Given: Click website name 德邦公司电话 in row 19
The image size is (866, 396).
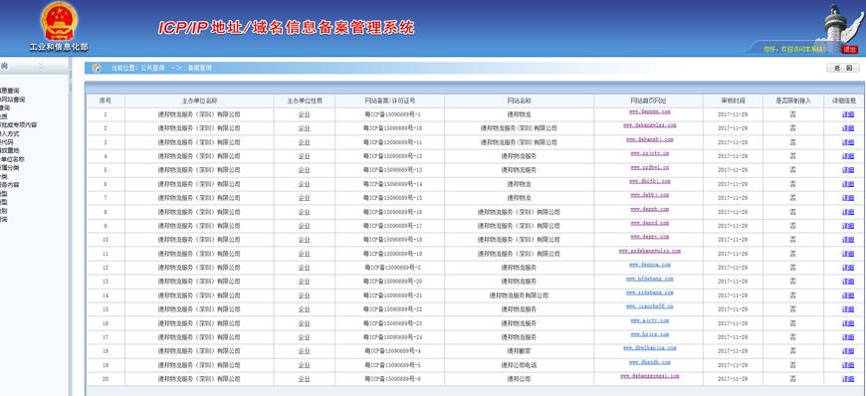Looking at the screenshot, I should [x=520, y=365].
